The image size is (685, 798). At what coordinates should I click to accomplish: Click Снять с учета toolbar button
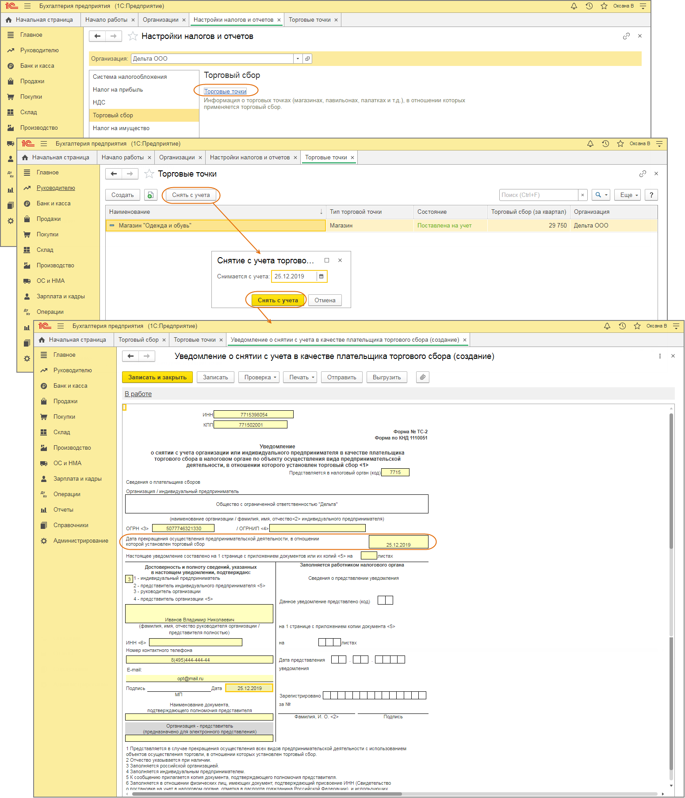click(x=191, y=195)
